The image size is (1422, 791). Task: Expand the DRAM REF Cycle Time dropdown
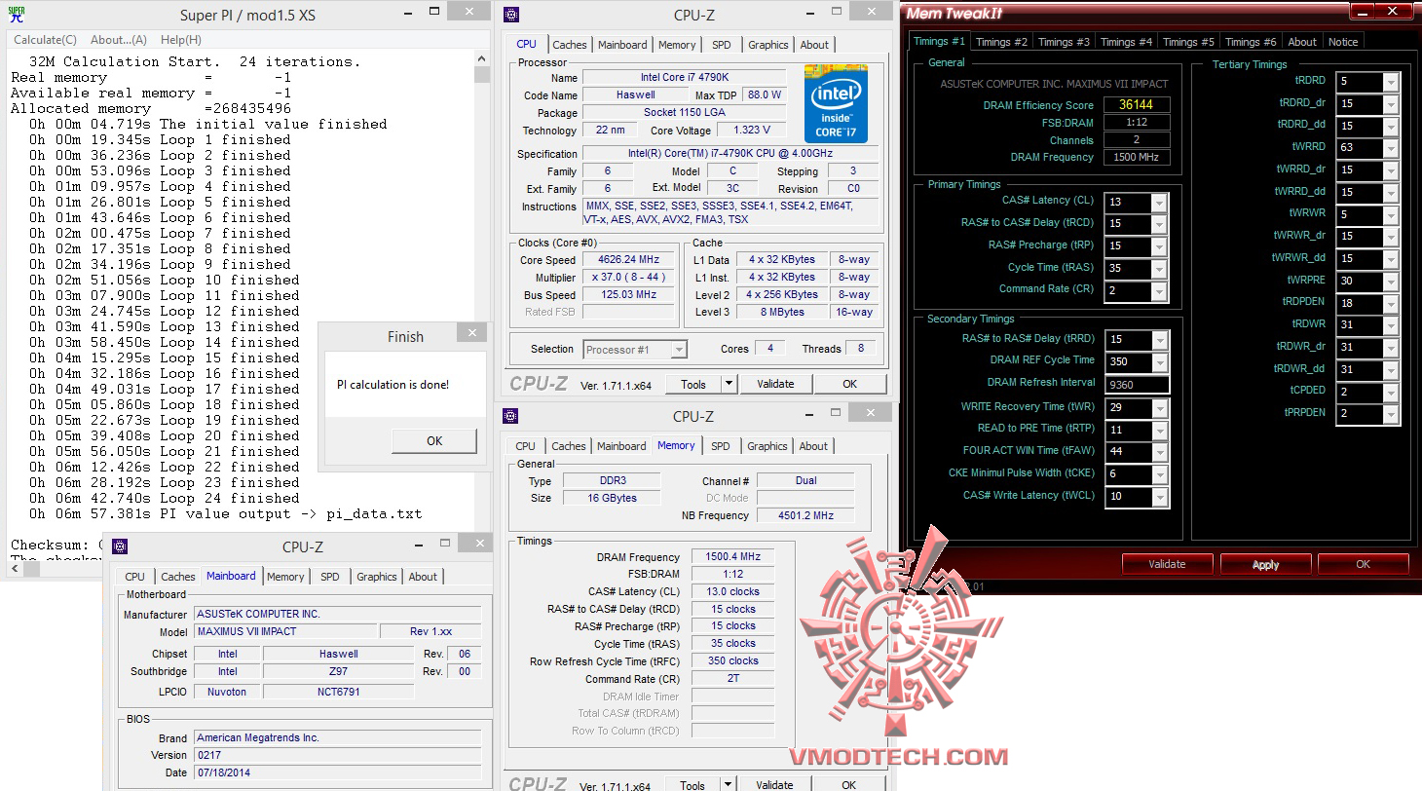click(1159, 361)
